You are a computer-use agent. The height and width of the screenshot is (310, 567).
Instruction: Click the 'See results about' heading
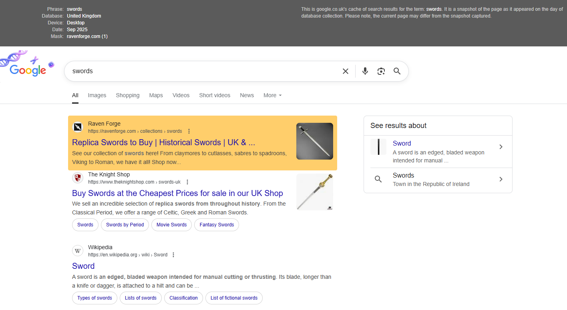[x=398, y=126]
